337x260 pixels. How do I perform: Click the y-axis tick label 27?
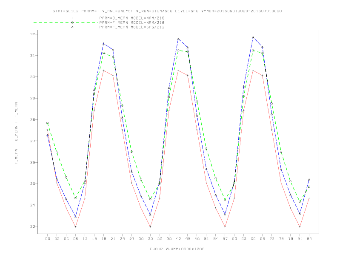click(x=33, y=141)
